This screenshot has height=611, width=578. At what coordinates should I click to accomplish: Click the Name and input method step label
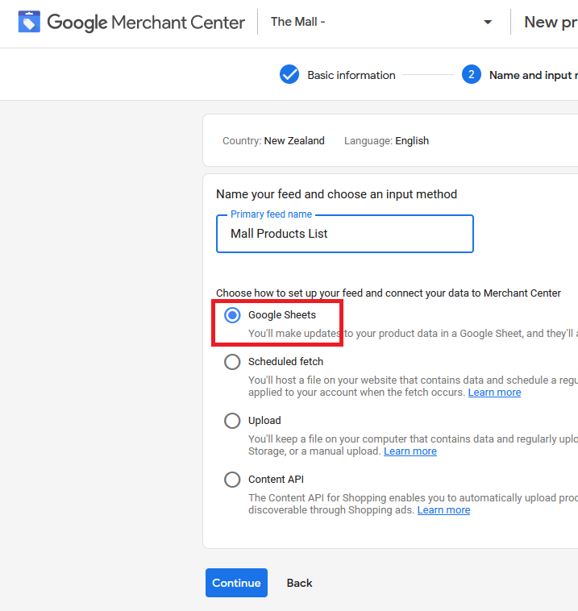(x=532, y=75)
